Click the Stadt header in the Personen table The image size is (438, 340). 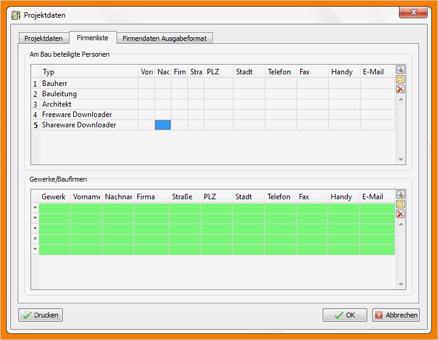pyautogui.click(x=249, y=72)
